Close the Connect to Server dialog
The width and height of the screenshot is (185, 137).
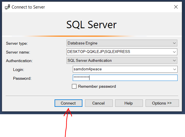pos(176,7)
